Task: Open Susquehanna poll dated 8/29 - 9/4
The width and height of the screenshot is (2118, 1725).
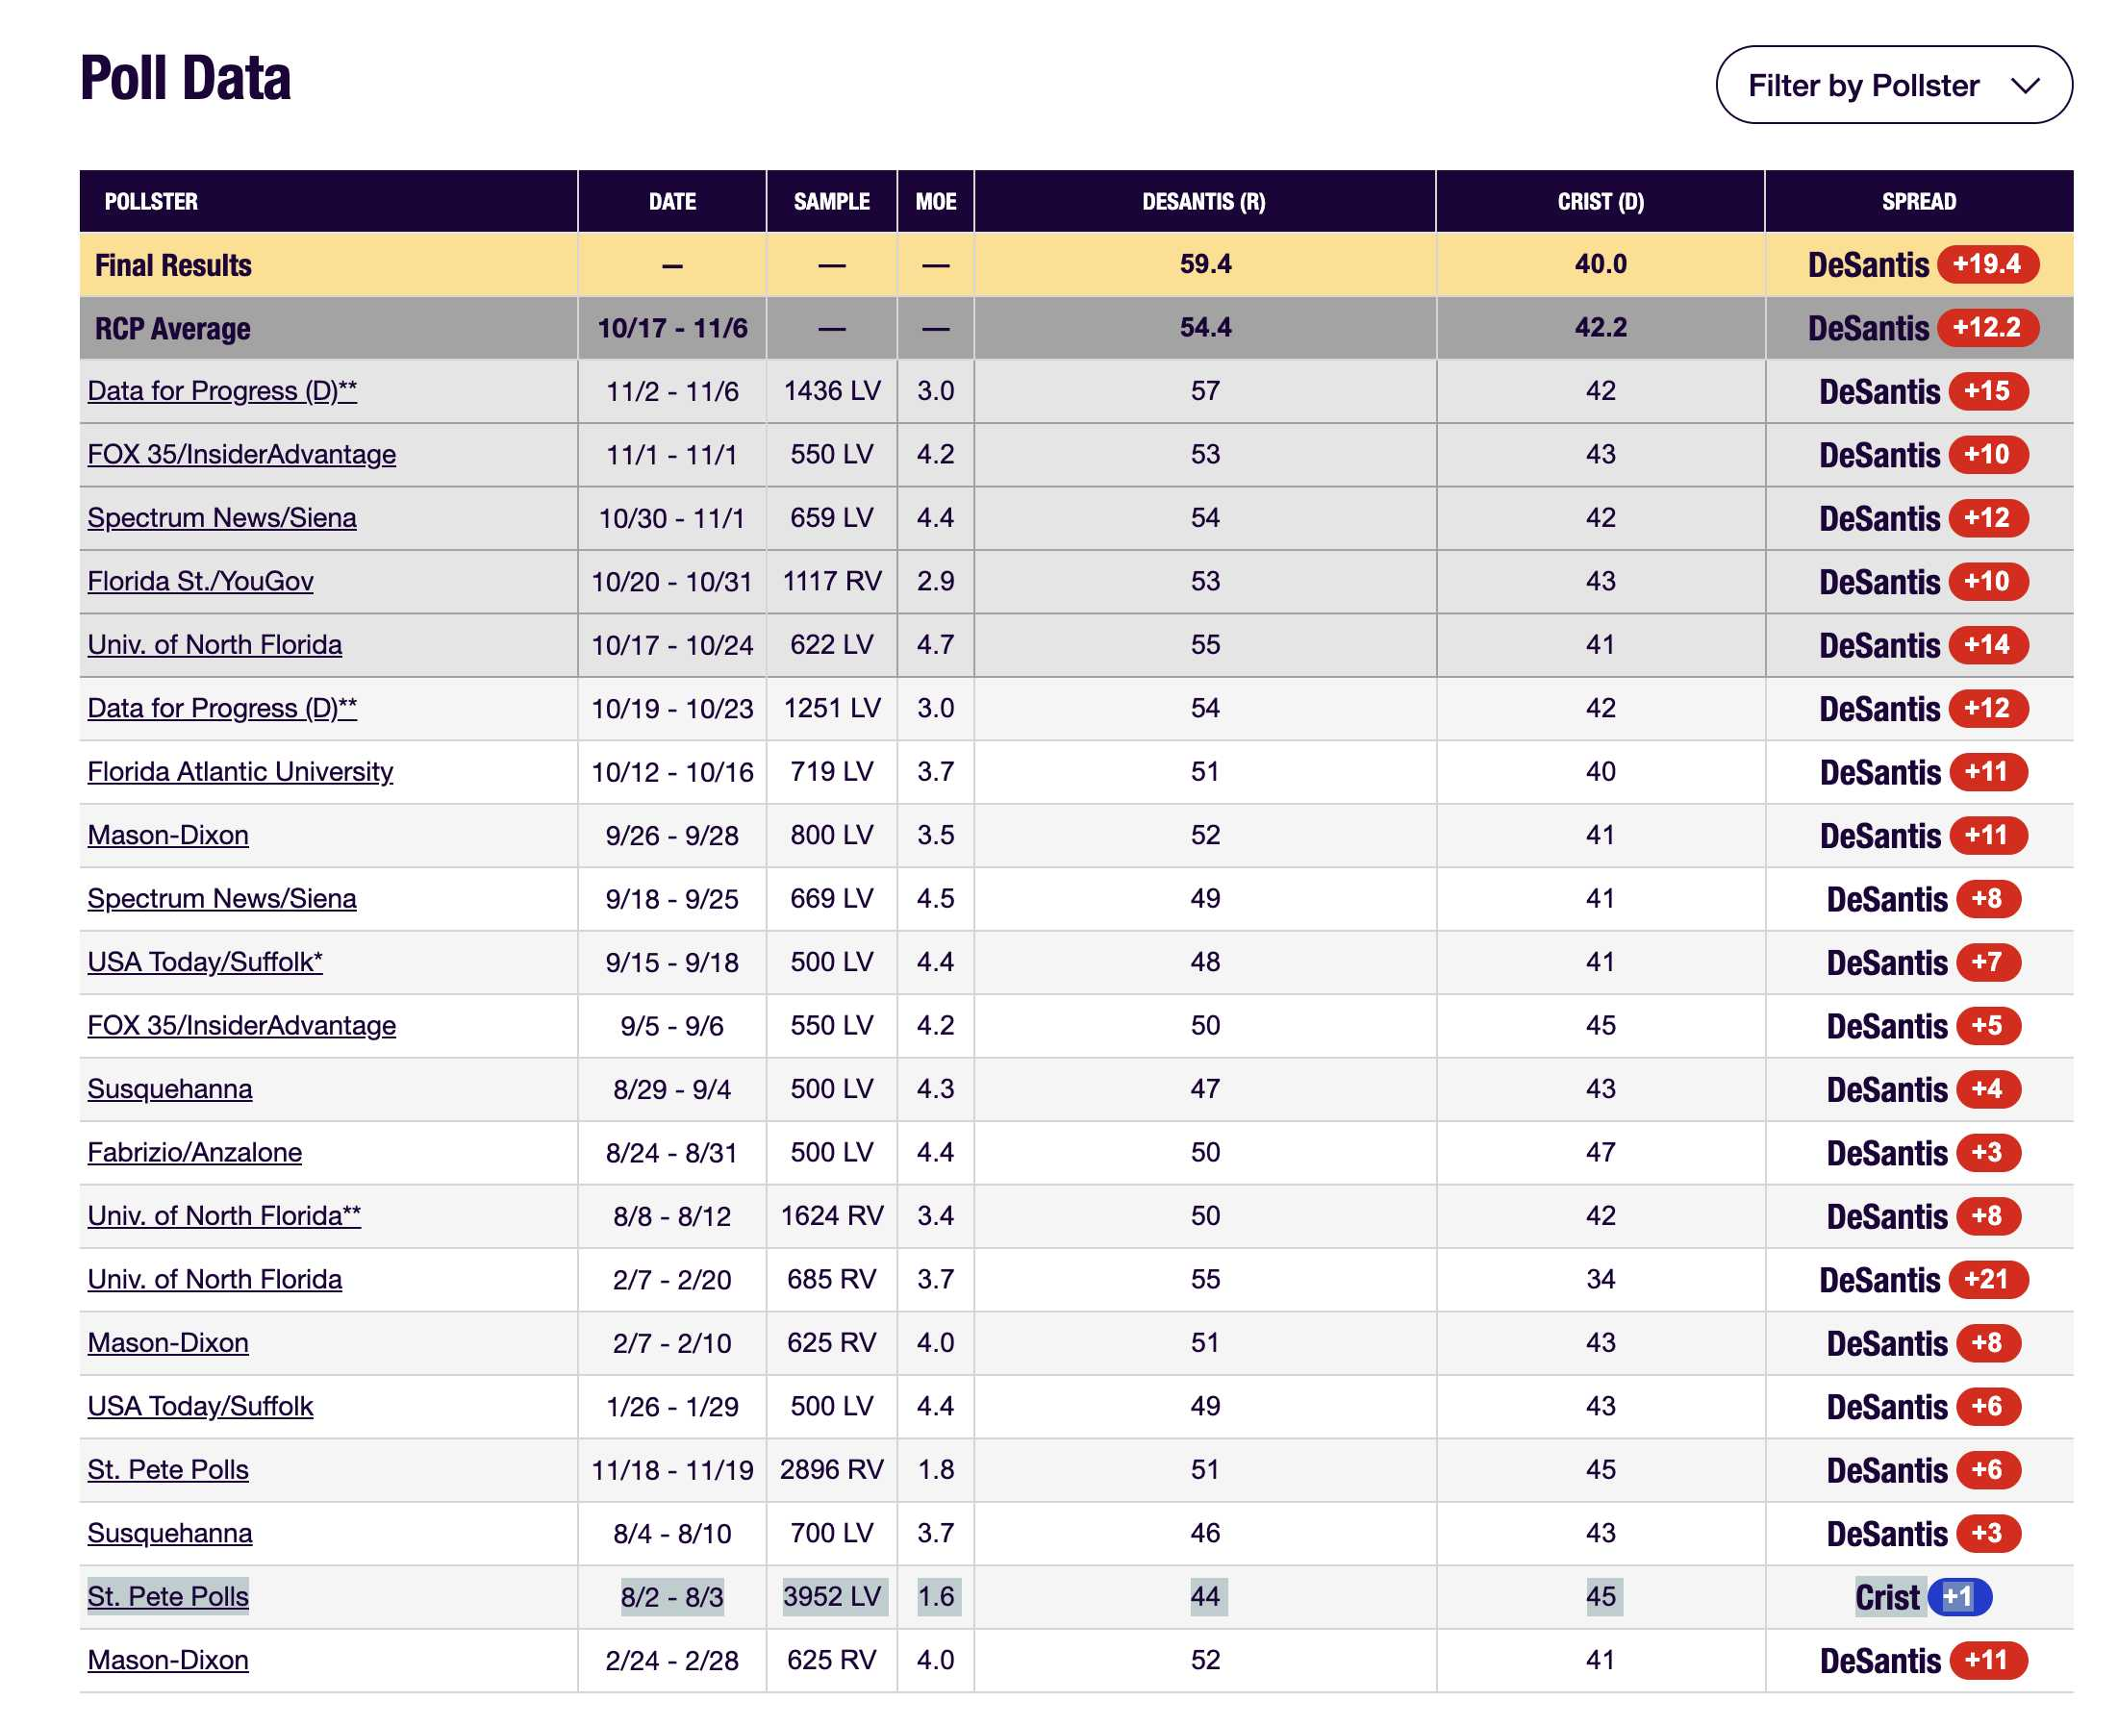Action: tap(170, 1090)
